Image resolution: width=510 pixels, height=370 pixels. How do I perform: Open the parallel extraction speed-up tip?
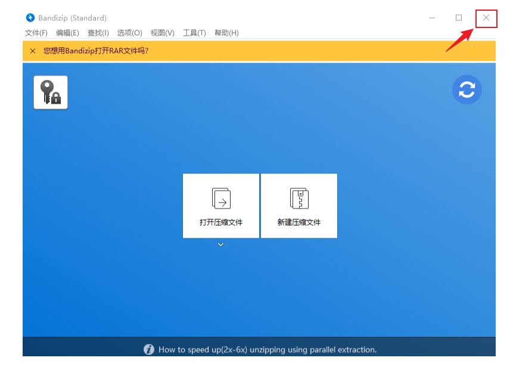point(268,350)
